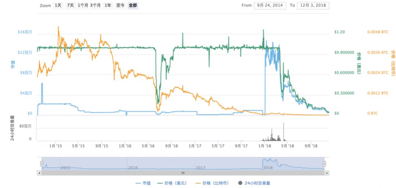Screen dimensions: 396x188
Task: Click the navigator left range handle
Action: [x=42, y=164]
